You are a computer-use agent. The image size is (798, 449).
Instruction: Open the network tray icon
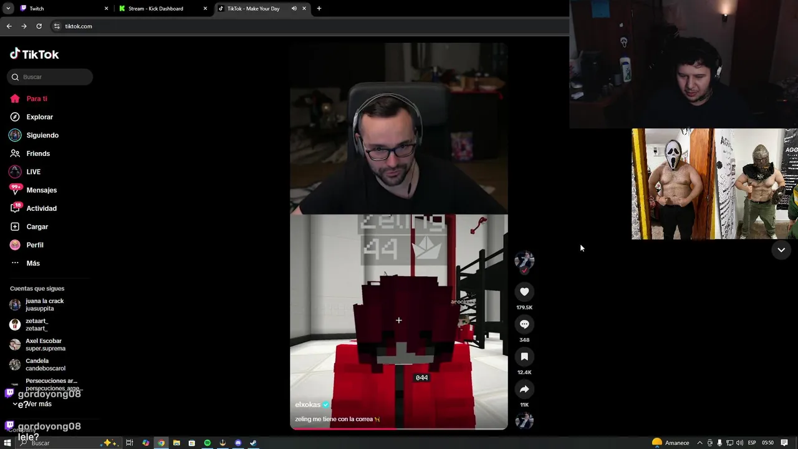729,443
